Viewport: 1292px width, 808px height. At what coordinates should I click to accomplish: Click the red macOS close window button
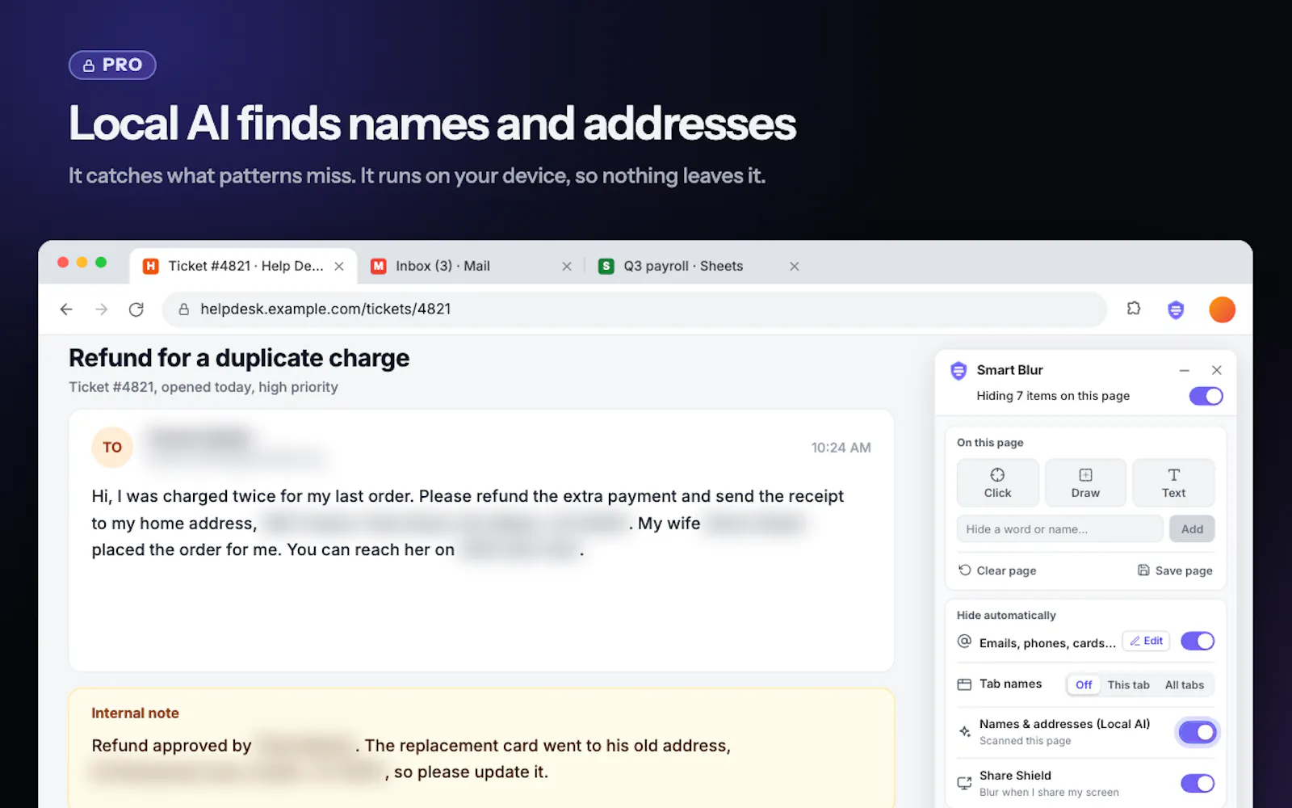tap(63, 263)
